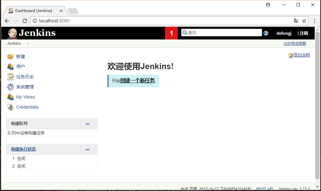Click the Chrome profile avatar icon
The width and height of the screenshot is (321, 191).
point(268,5)
